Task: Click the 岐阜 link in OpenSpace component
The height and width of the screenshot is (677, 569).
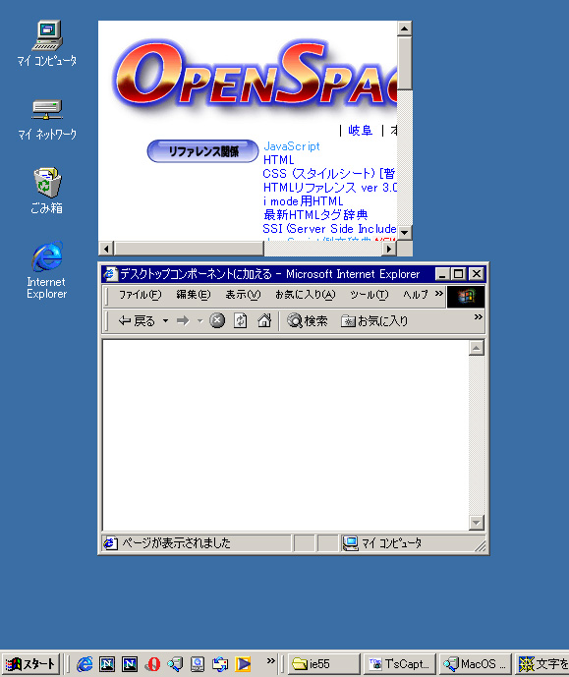Action: tap(360, 130)
